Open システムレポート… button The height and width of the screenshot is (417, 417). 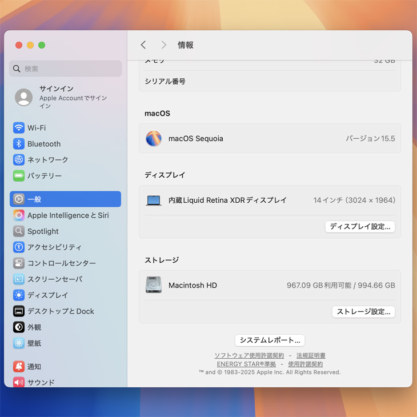pyautogui.click(x=270, y=340)
